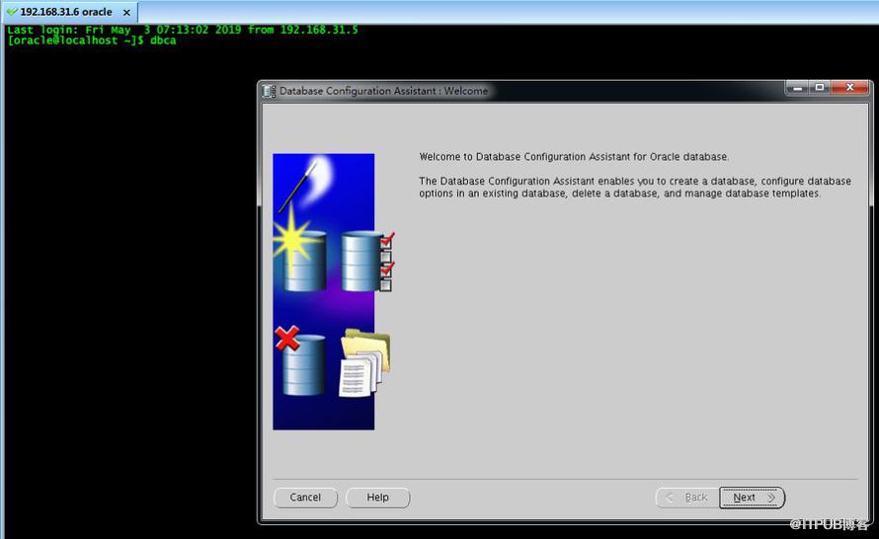
Task: Click the green connected checkmark on session tab
Action: 12,12
